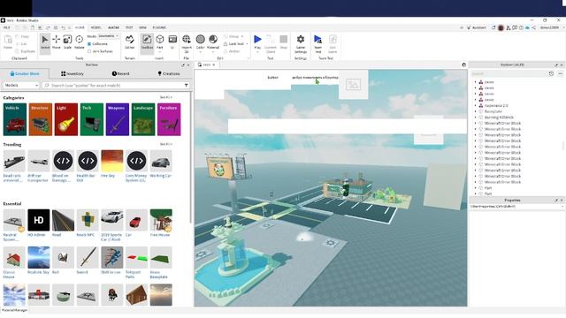This screenshot has height=318, width=566.
Task: Click the toolbox search field
Action: point(116,86)
